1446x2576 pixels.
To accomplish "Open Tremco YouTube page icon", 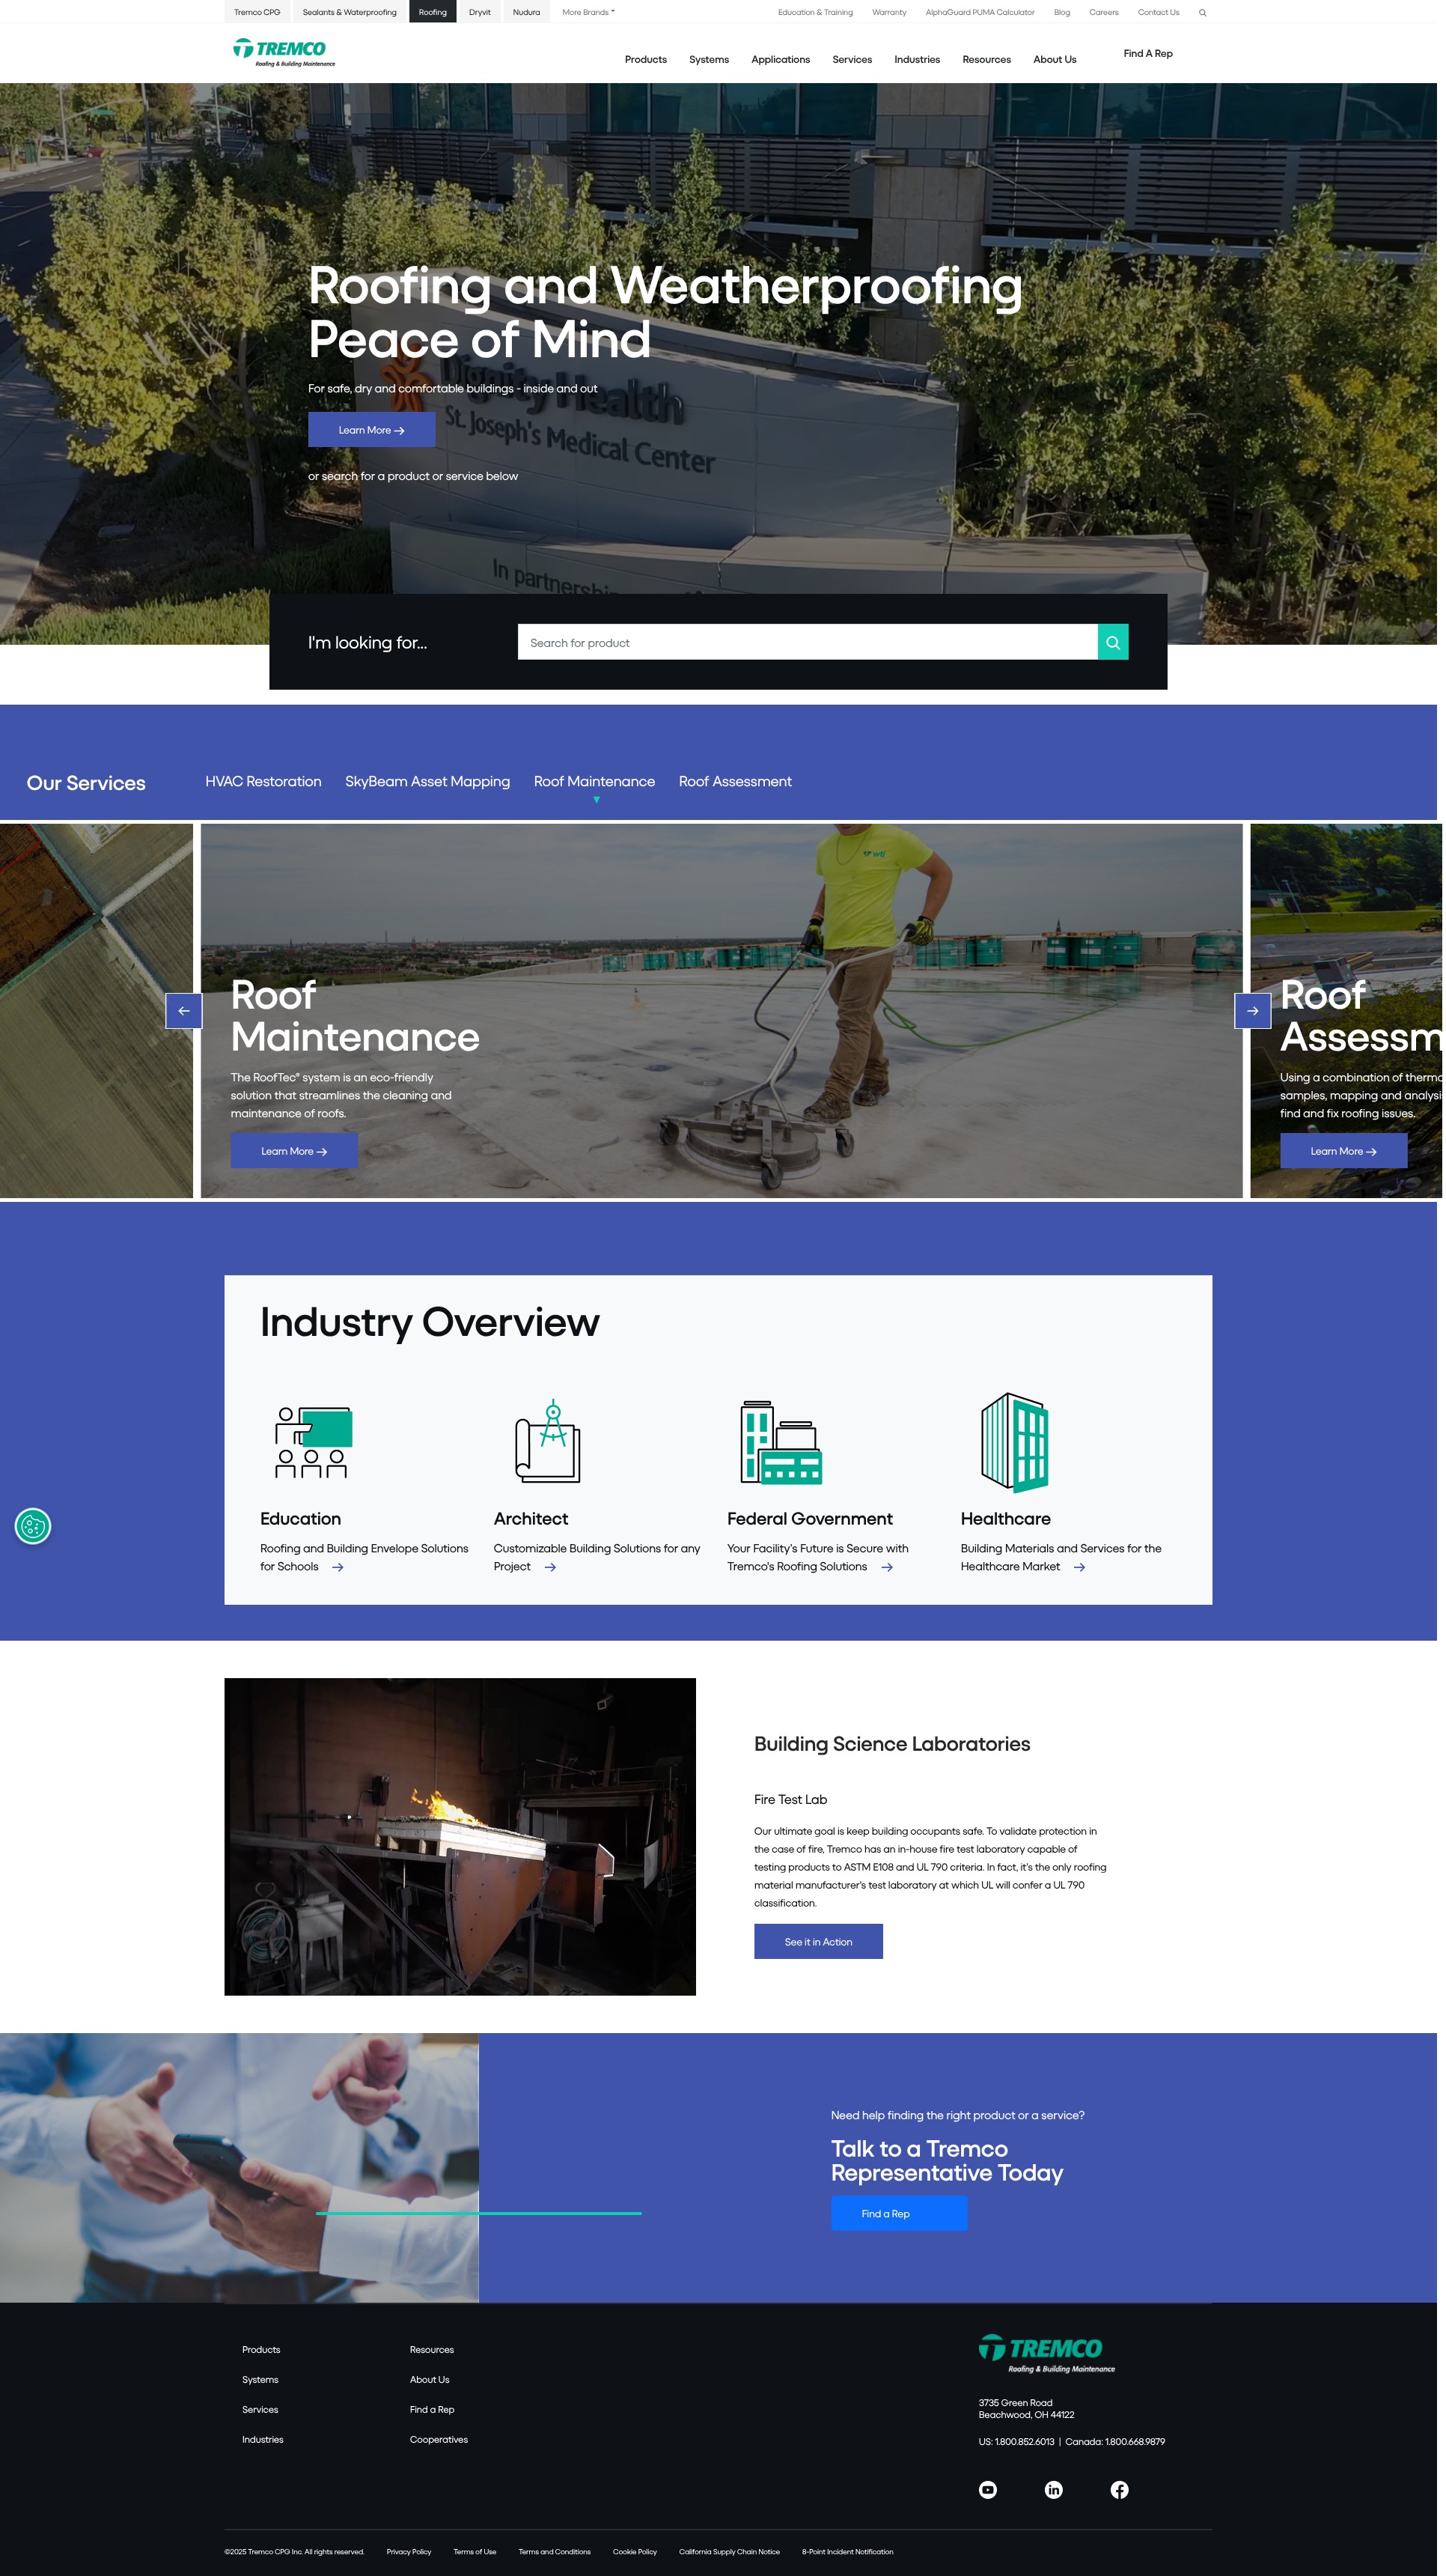I will pyautogui.click(x=987, y=2490).
